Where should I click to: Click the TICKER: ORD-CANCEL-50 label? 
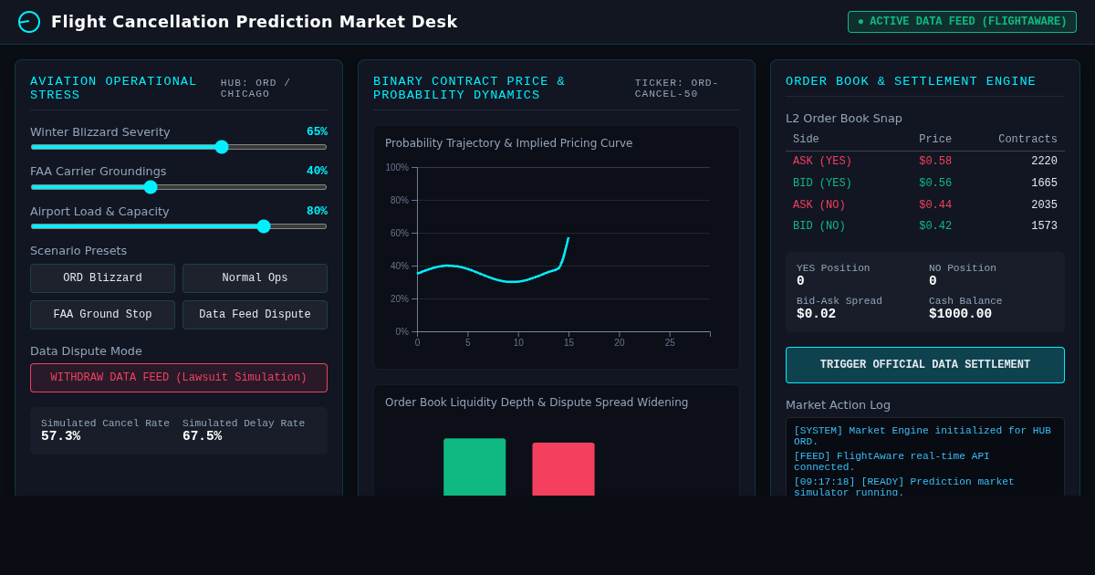tap(677, 89)
